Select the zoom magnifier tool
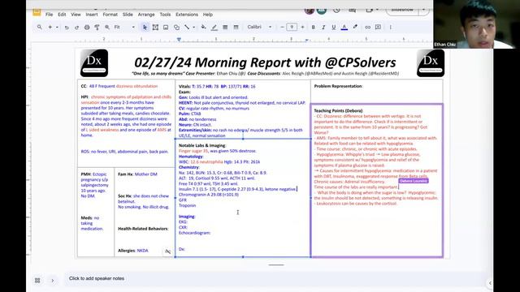Viewport: 520px width, 292px height. point(107,27)
